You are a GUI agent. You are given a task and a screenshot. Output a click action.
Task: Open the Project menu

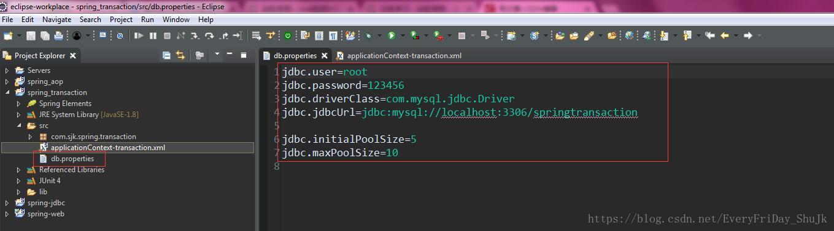coord(121,20)
